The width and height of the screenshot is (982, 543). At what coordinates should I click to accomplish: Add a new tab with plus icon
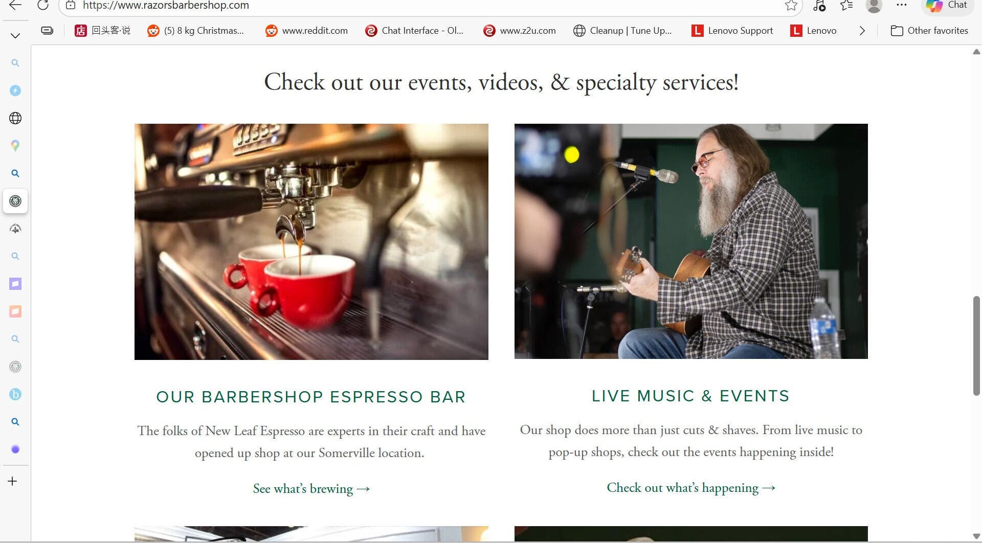[x=13, y=481]
